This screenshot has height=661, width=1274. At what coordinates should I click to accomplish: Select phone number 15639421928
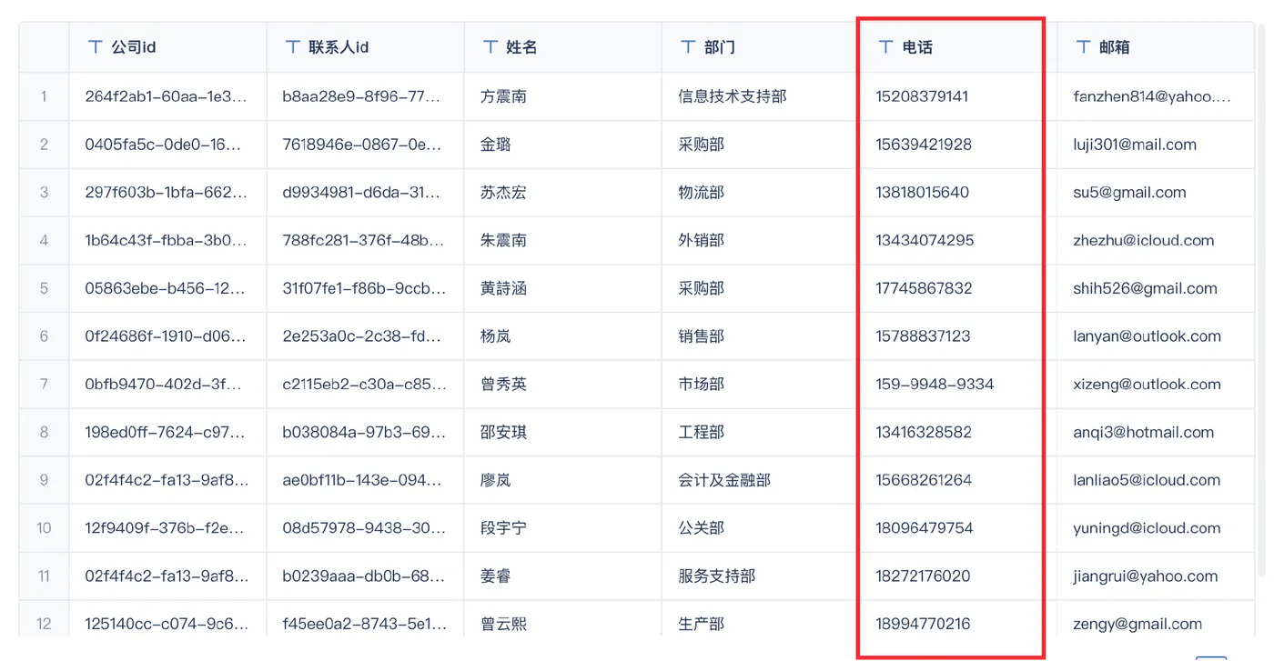tap(925, 145)
